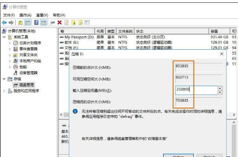The width and height of the screenshot is (238, 157).
Task: Click the 931.48 GB capacity cell
Action: pos(219,37)
